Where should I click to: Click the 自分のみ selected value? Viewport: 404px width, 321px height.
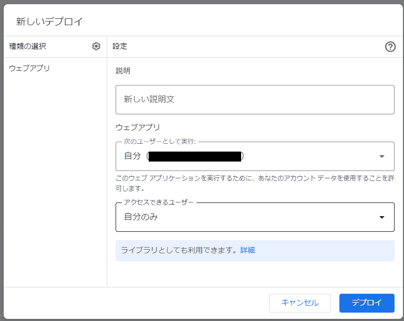[141, 217]
